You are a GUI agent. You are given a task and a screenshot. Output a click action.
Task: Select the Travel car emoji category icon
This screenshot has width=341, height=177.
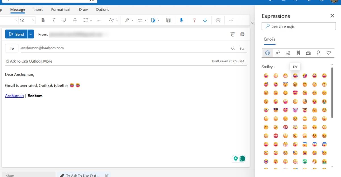(308, 53)
